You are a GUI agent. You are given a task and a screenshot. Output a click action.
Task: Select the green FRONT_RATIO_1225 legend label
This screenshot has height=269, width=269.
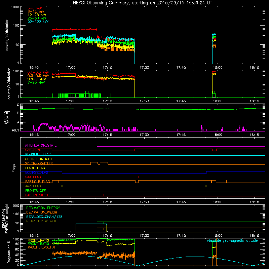point(43,244)
